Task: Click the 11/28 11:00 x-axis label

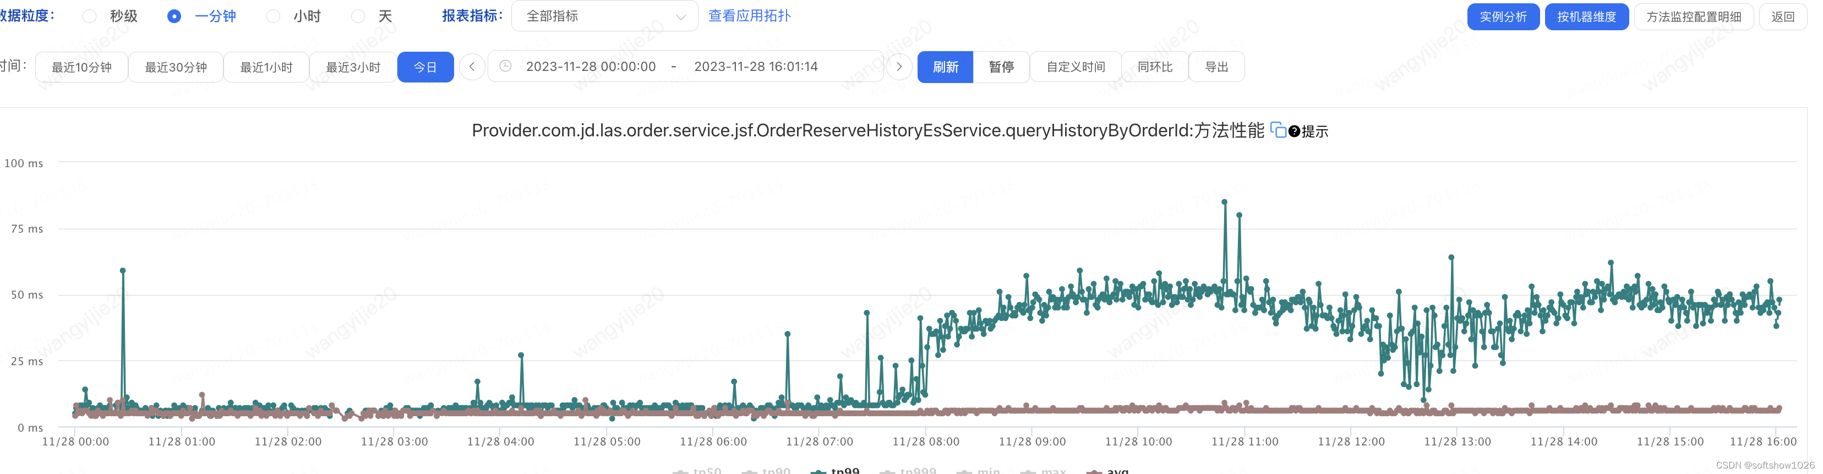Action: click(x=1245, y=442)
